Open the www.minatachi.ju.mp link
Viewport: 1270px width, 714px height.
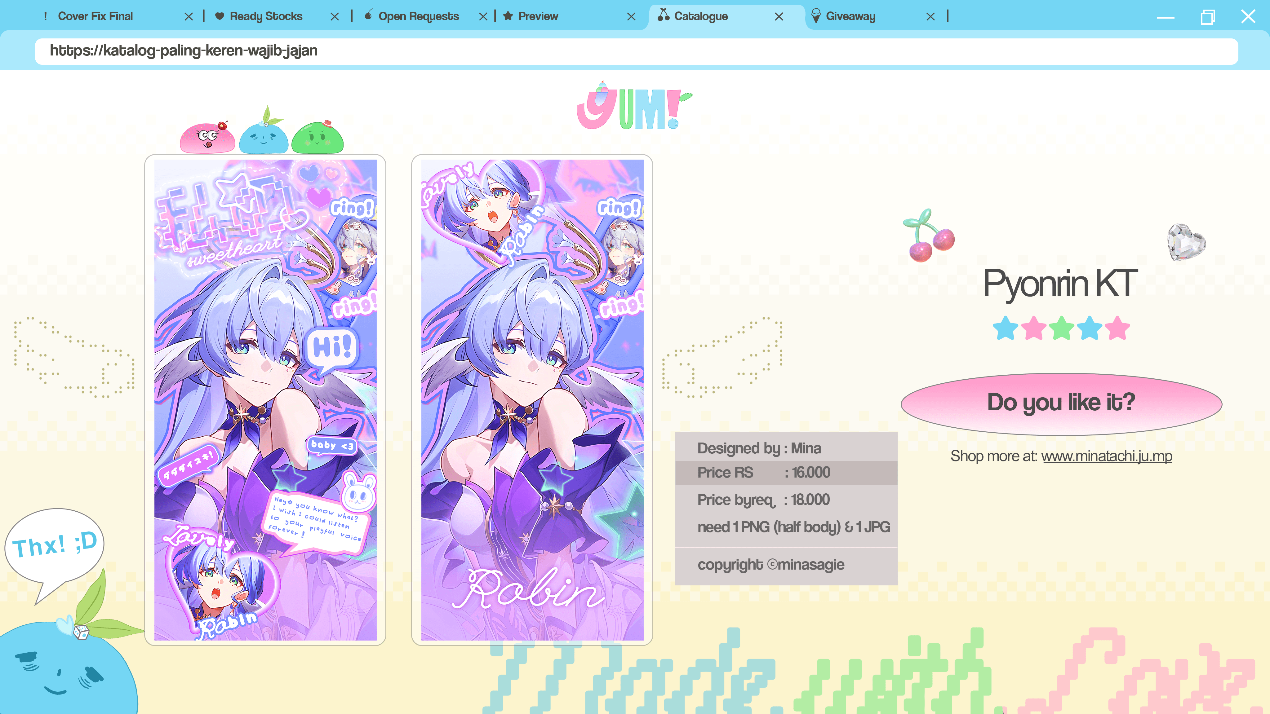pos(1106,456)
